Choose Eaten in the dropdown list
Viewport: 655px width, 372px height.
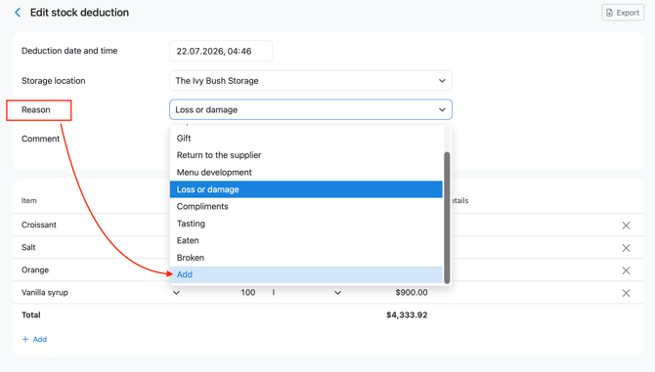point(306,240)
